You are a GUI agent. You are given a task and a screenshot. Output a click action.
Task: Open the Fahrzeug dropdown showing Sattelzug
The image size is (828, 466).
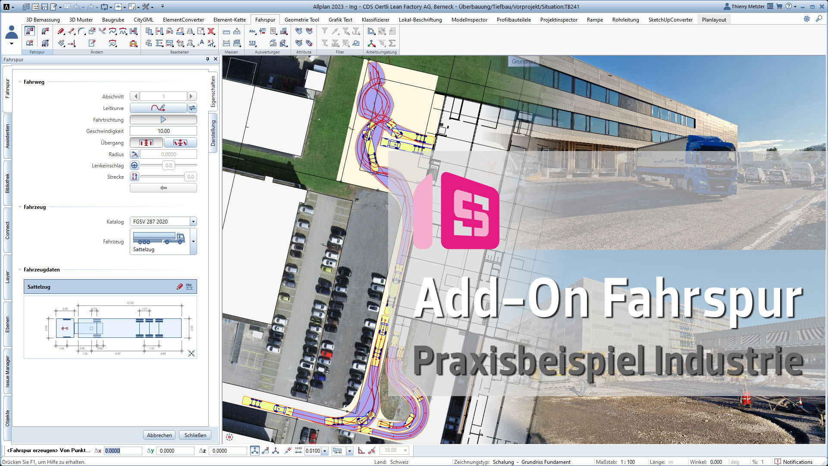pyautogui.click(x=193, y=242)
